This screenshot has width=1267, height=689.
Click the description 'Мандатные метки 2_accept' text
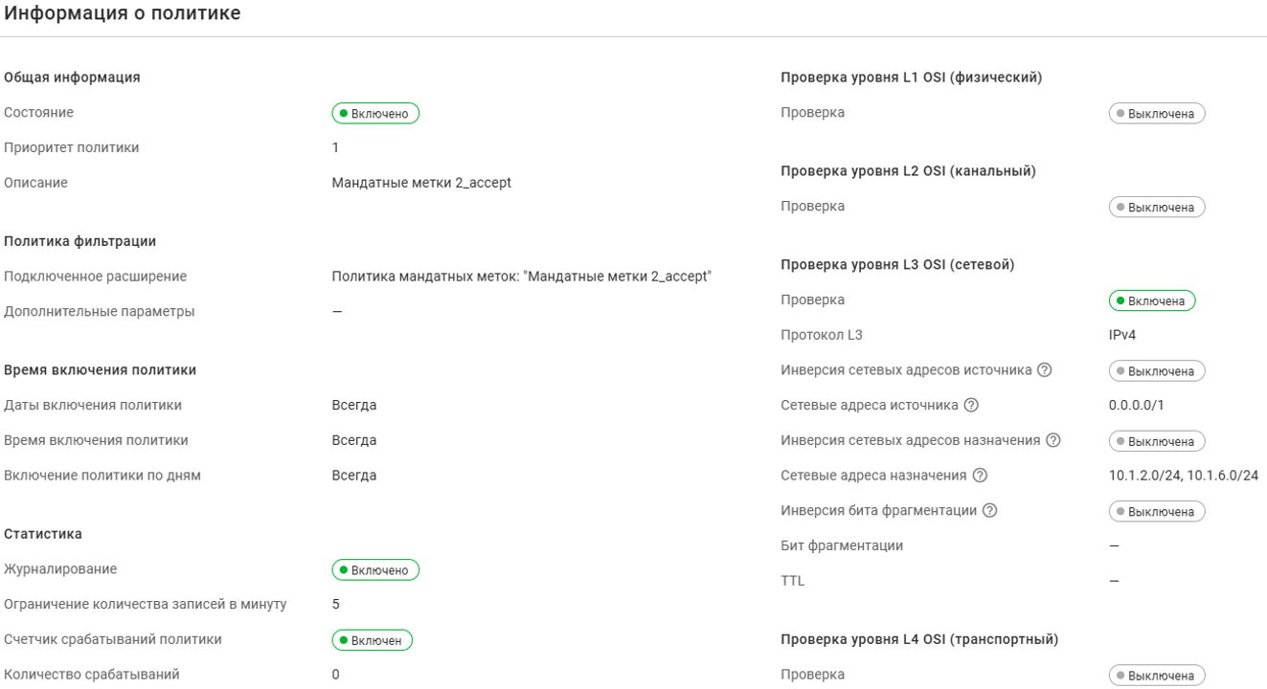click(421, 183)
